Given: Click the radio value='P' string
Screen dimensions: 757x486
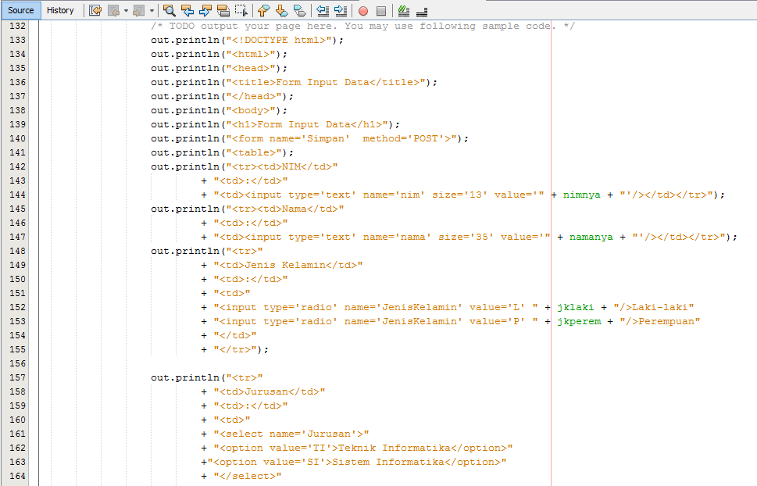Looking at the screenshot, I should [376, 321].
